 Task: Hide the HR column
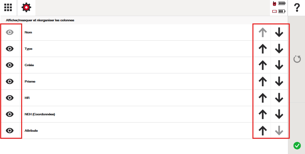(10, 98)
